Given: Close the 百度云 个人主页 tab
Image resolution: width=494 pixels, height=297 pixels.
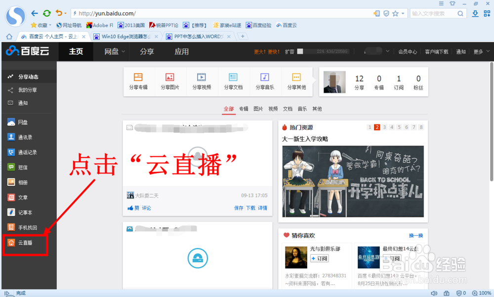Looking at the screenshot, I should coord(83,37).
